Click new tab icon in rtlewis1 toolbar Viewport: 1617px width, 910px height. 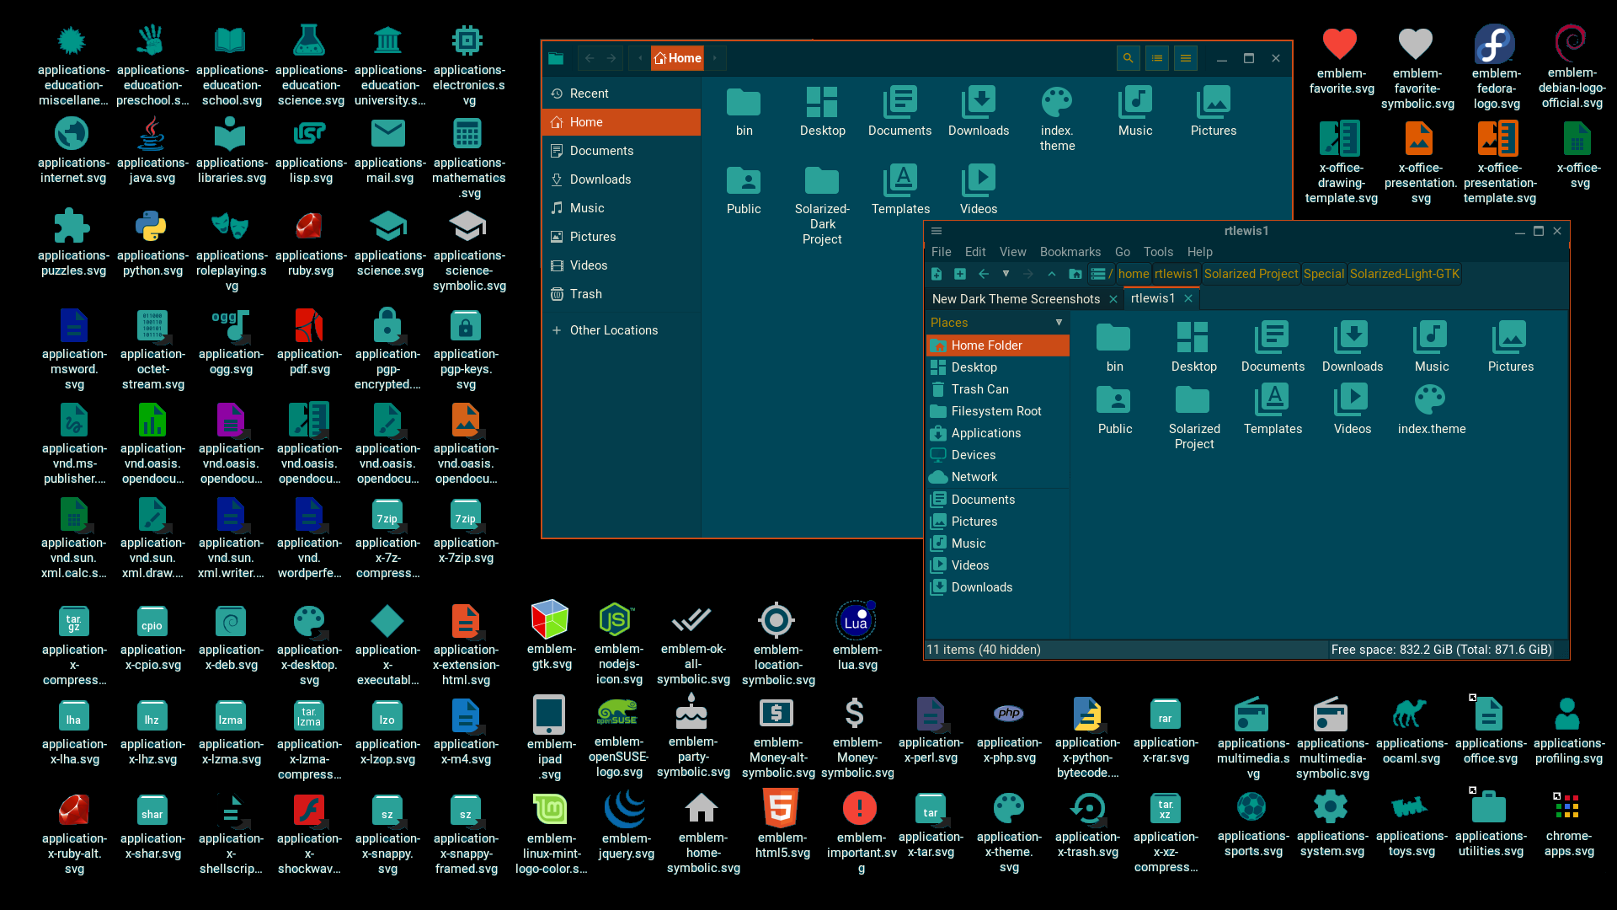pyautogui.click(x=959, y=274)
